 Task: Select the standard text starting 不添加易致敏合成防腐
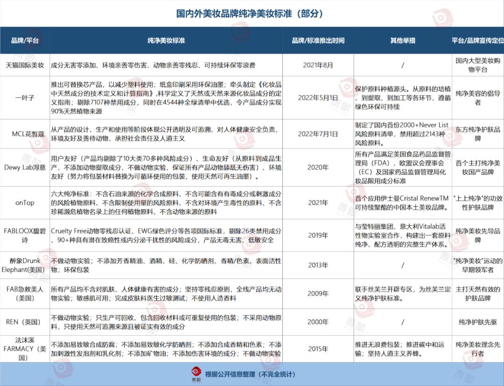pyautogui.click(x=166, y=349)
